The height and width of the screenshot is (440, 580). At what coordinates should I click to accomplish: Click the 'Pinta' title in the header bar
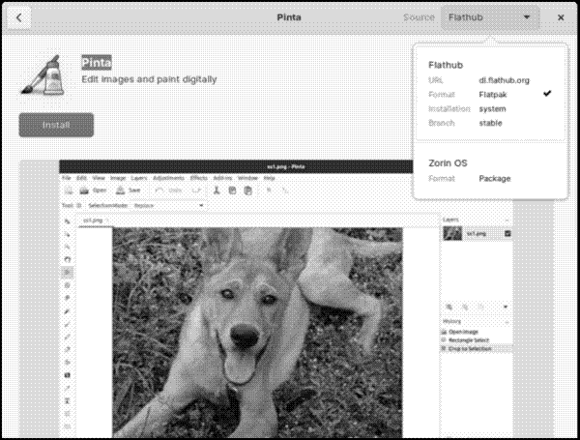tap(289, 17)
